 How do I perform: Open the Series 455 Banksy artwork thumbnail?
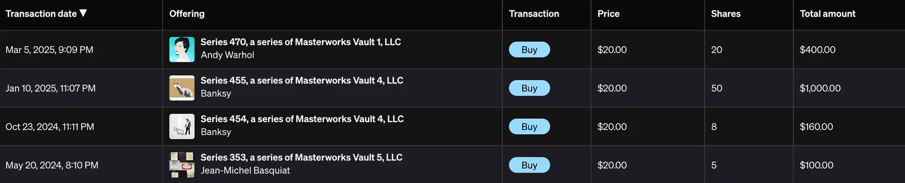182,88
